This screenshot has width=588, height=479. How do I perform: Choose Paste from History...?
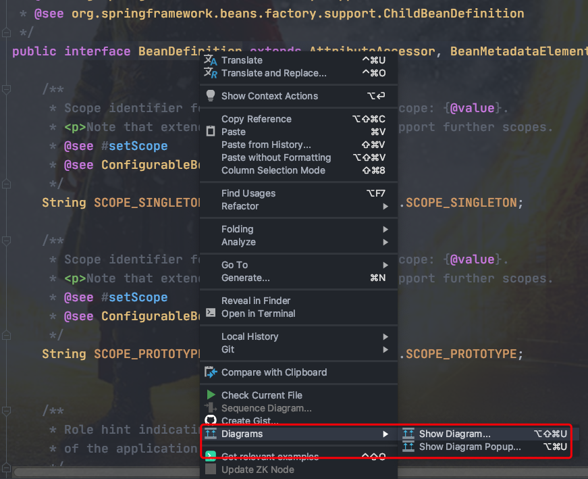point(299,145)
